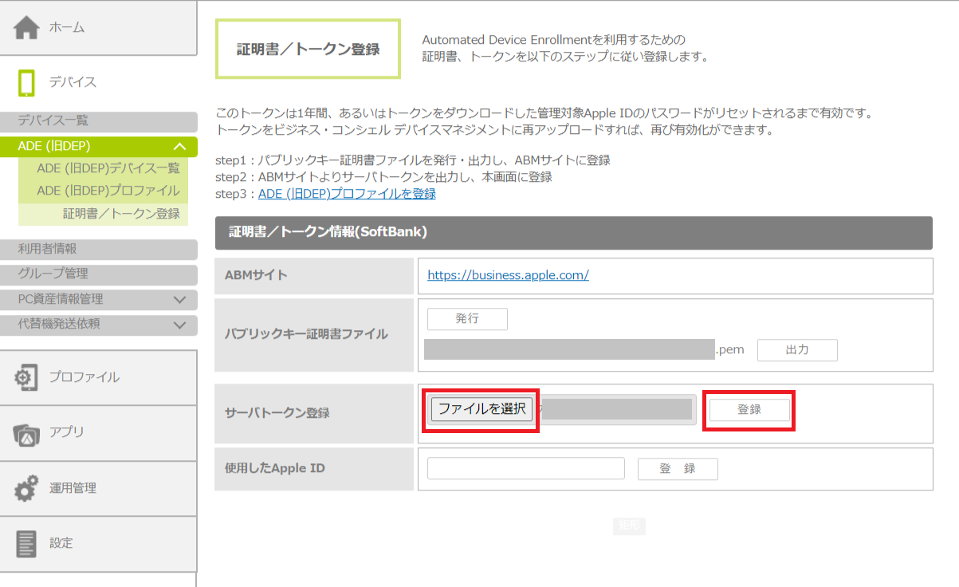
Task: Expand the PC資産情報管理 menu
Action: (179, 300)
